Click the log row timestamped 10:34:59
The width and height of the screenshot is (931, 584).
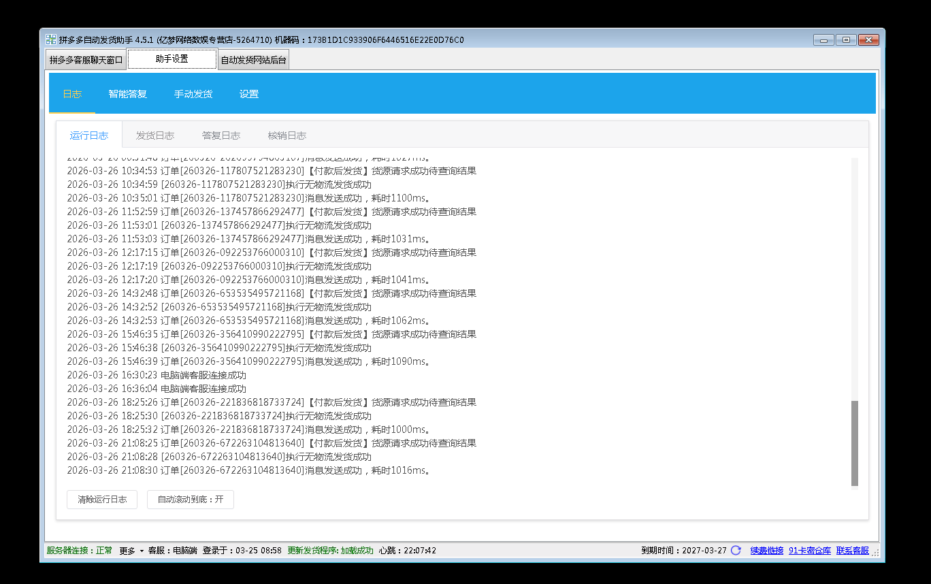click(x=219, y=184)
